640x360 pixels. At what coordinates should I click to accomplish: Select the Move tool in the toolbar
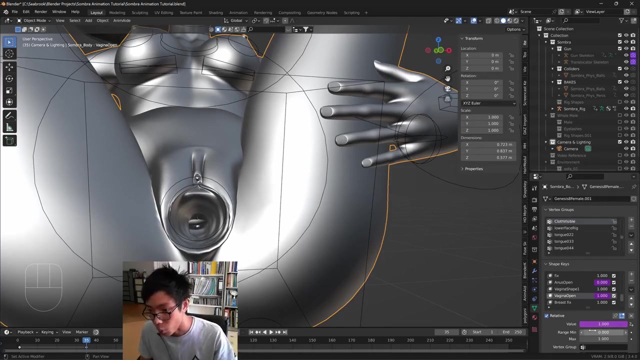[9, 66]
